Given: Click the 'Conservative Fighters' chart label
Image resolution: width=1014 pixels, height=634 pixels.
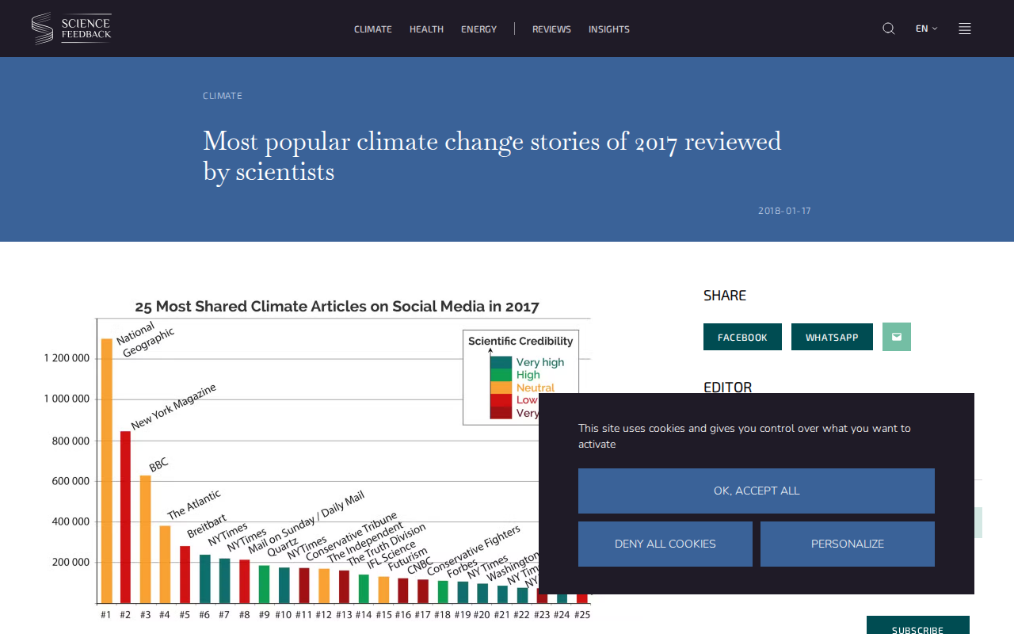Looking at the screenshot, I should click(x=474, y=550).
